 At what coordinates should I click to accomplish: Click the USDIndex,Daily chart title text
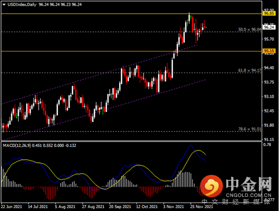pos(22,5)
